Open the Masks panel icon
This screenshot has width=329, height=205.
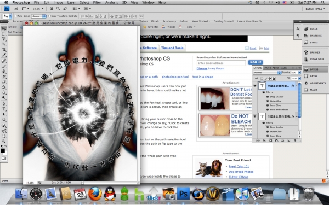tap(306, 90)
